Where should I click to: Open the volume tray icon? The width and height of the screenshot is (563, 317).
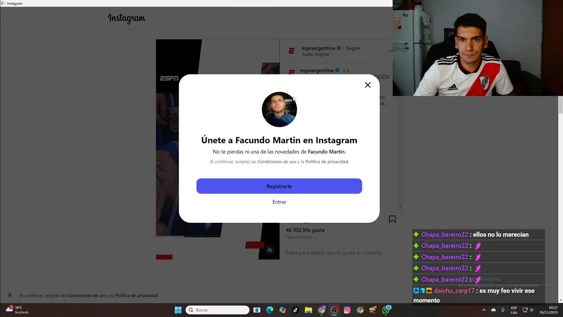[531, 310]
